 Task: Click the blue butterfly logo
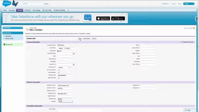(x=15, y=3)
